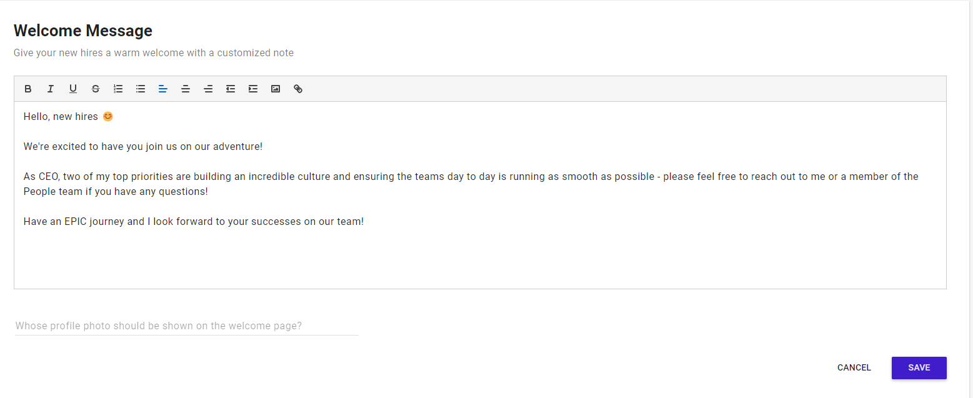Screen dimensions: 973x398
Task: Place cursor in "Hello, new hires" line
Action: (x=61, y=117)
